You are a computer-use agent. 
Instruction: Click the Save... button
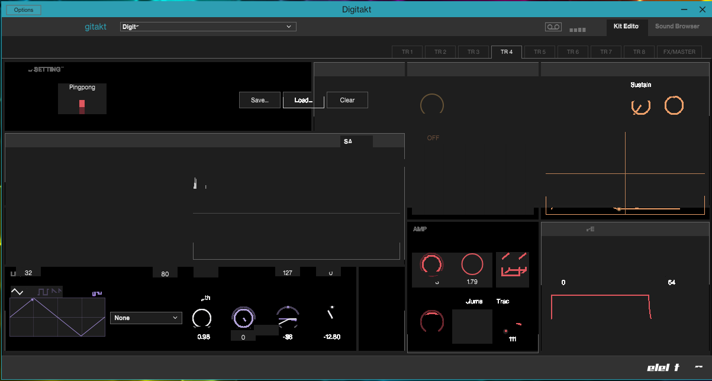tap(260, 100)
